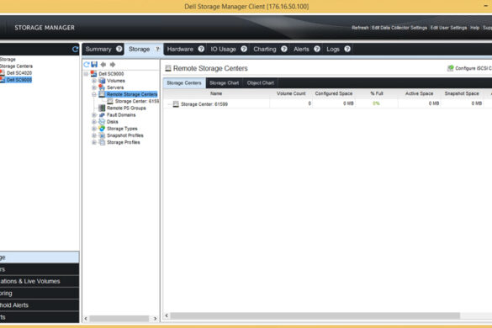Click the help icon on Storage tab

click(x=158, y=49)
